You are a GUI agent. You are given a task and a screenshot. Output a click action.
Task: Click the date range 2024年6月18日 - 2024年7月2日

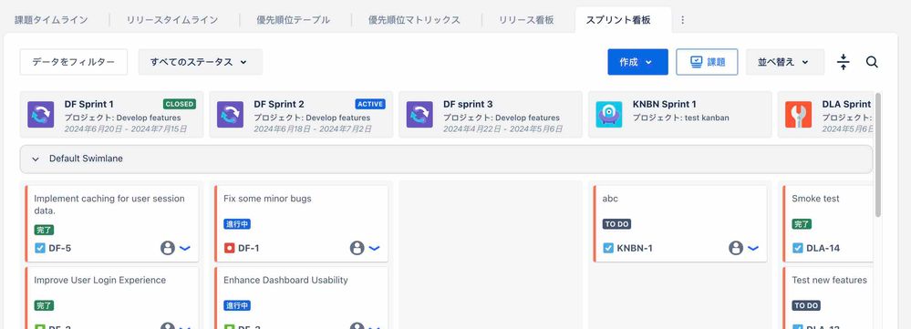pyautogui.click(x=313, y=129)
